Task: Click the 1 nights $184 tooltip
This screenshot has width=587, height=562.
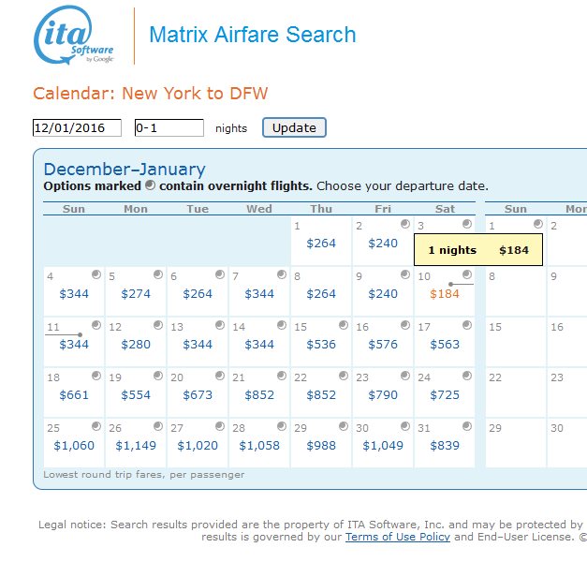Action: click(477, 250)
